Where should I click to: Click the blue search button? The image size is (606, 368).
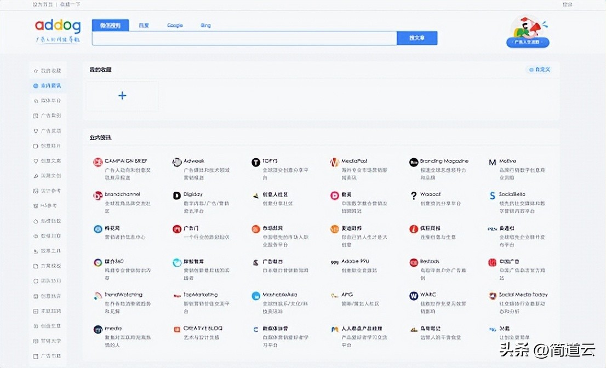(417, 38)
